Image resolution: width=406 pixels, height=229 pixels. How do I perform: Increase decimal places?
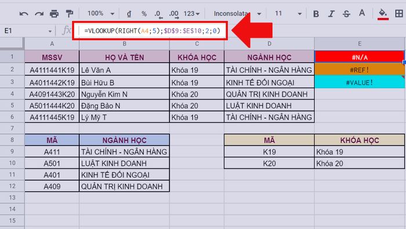point(174,15)
